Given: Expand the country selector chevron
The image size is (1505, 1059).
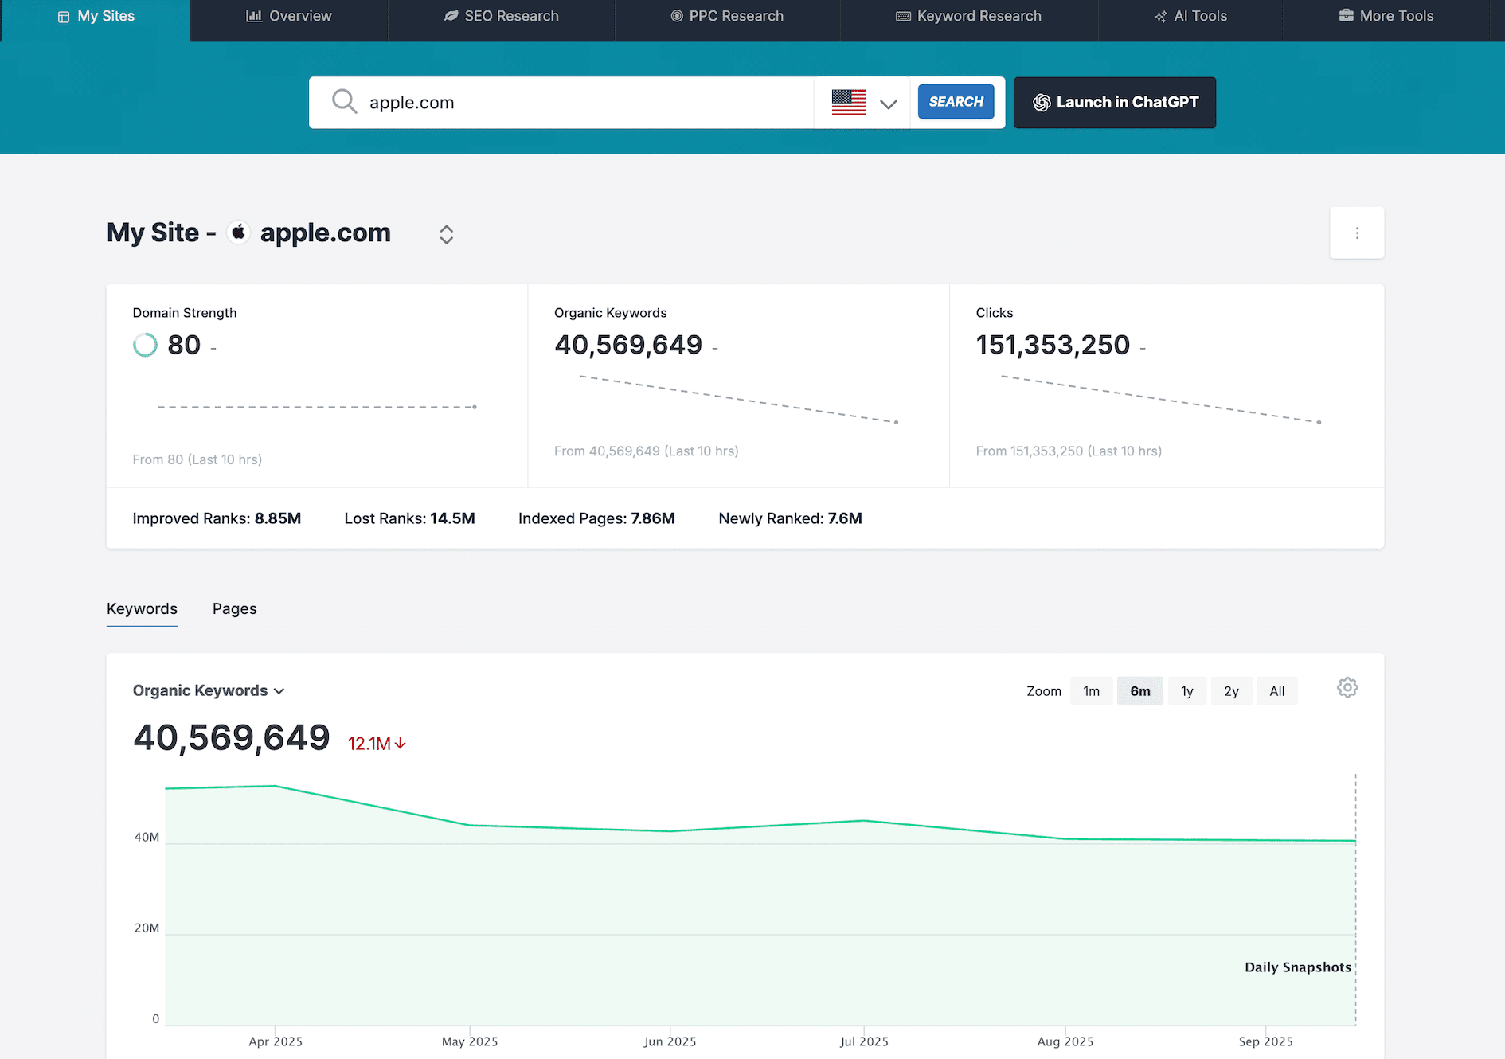Looking at the screenshot, I should [x=888, y=104].
